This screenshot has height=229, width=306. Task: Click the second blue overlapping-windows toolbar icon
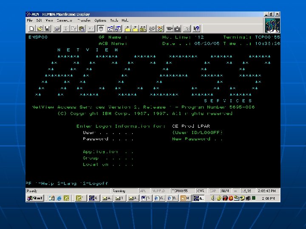(x=118, y=29)
